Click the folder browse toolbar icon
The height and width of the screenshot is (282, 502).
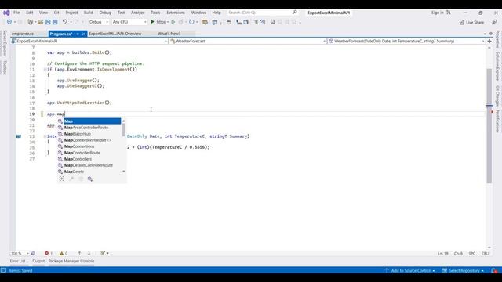pyautogui.click(x=206, y=22)
